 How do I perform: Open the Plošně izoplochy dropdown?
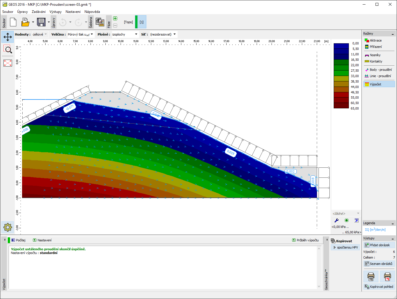[125, 34]
